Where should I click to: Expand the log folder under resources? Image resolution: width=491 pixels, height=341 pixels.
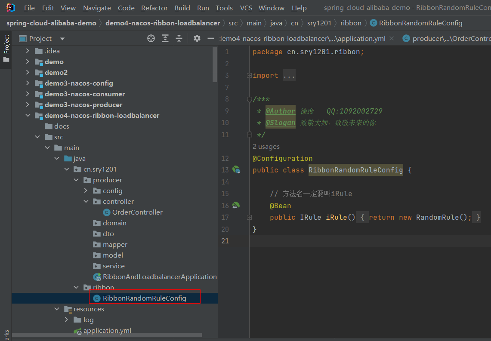point(66,320)
